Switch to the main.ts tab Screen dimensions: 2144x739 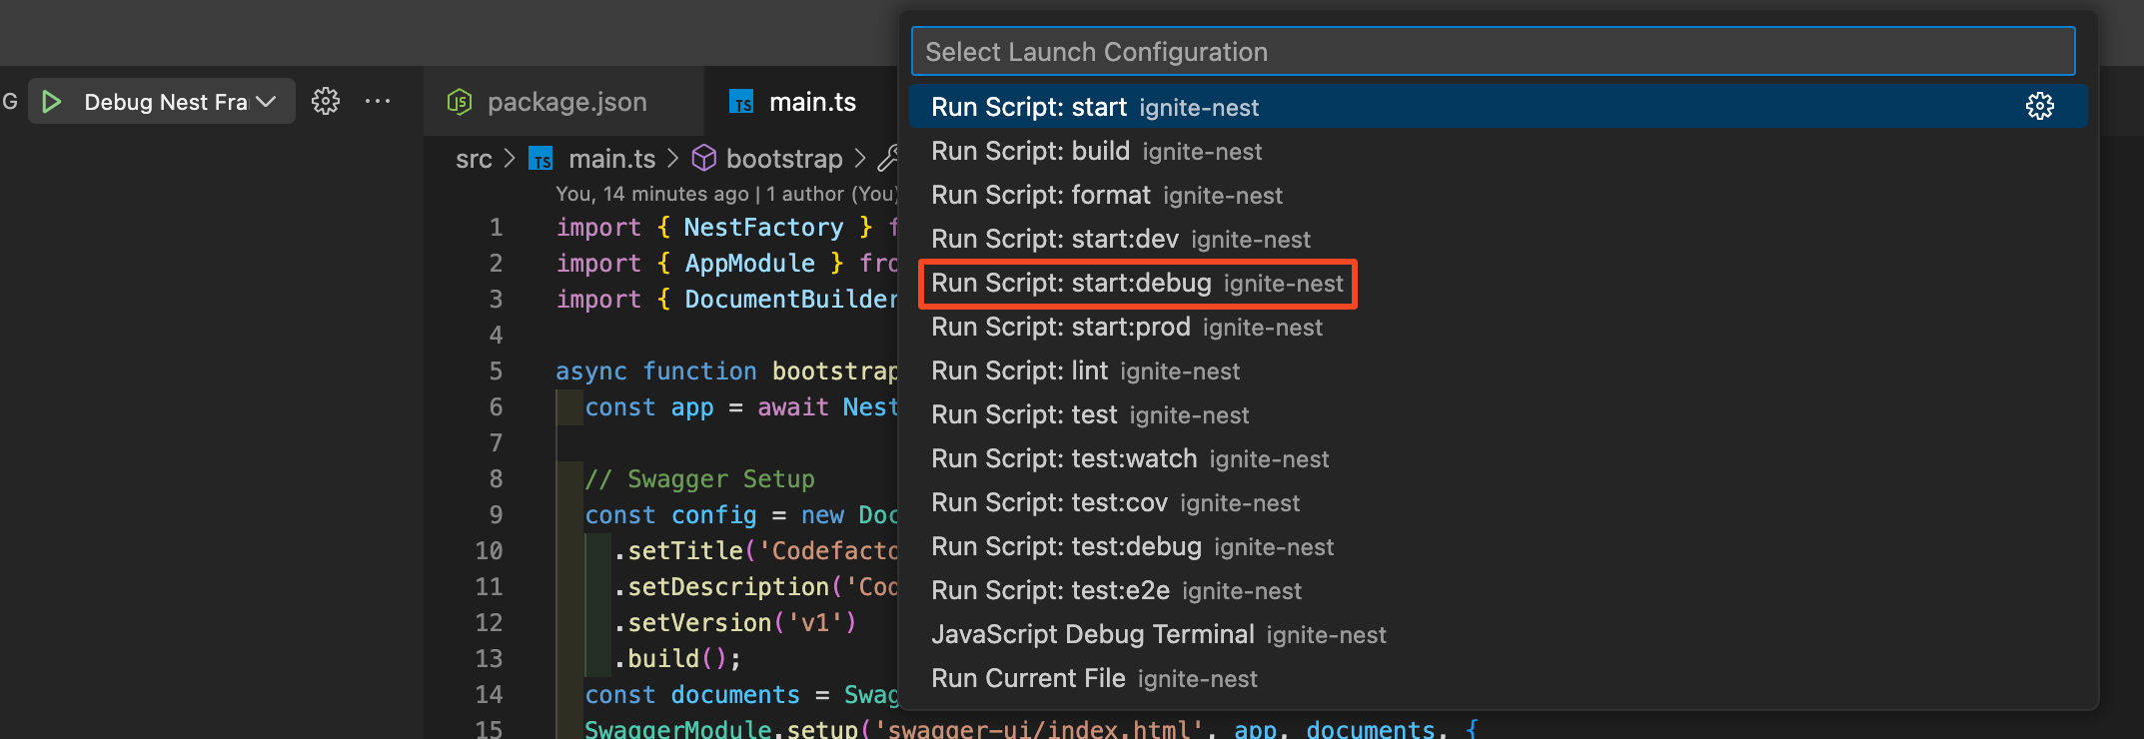pyautogui.click(x=811, y=102)
